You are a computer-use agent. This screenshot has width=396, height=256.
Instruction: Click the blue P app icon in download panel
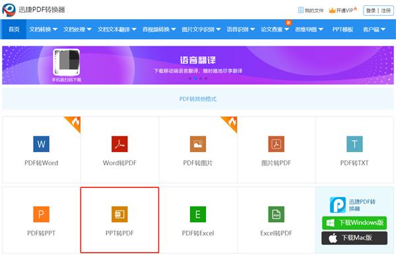[x=338, y=205]
